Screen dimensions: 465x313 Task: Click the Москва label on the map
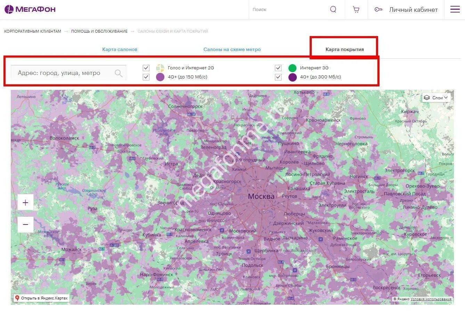click(261, 196)
